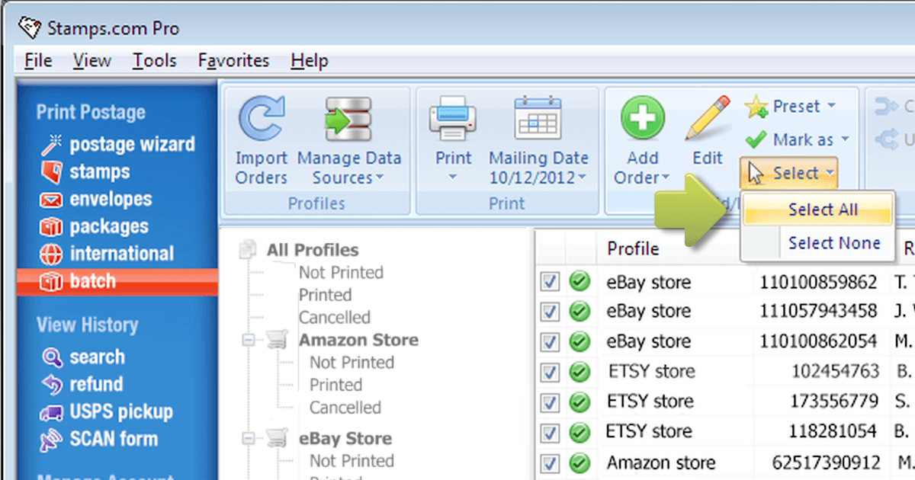
Task: Click the refund arrow icon
Action: 52,385
